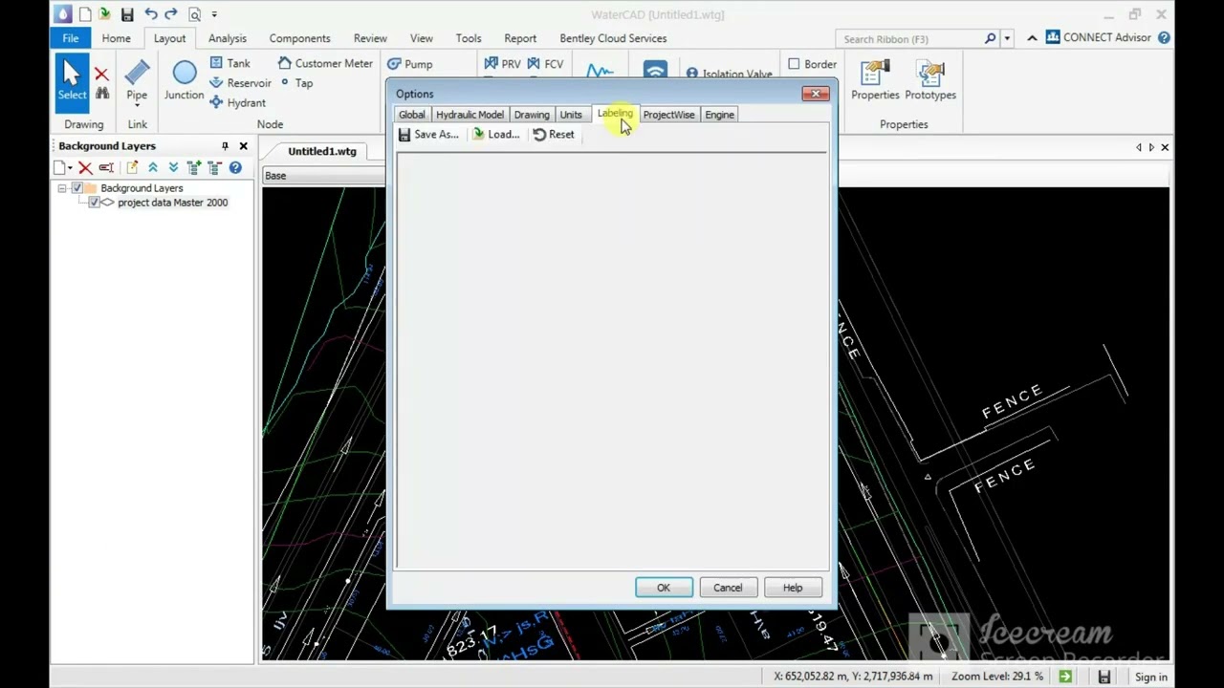Open the File menu
Viewport: 1224px width, 688px height.
point(71,38)
